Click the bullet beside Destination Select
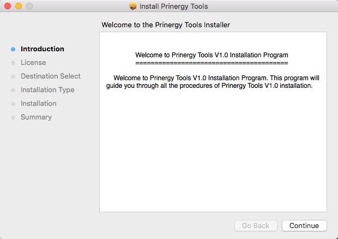The height and width of the screenshot is (239, 338). pyautogui.click(x=13, y=76)
